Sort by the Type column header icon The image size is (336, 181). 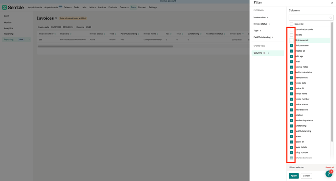[115, 34]
